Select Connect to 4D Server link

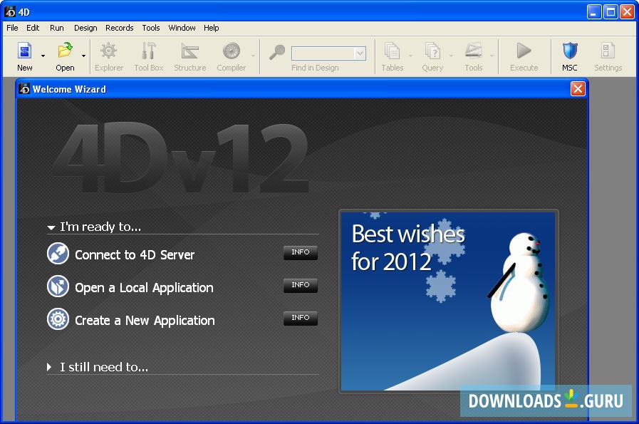click(x=135, y=255)
